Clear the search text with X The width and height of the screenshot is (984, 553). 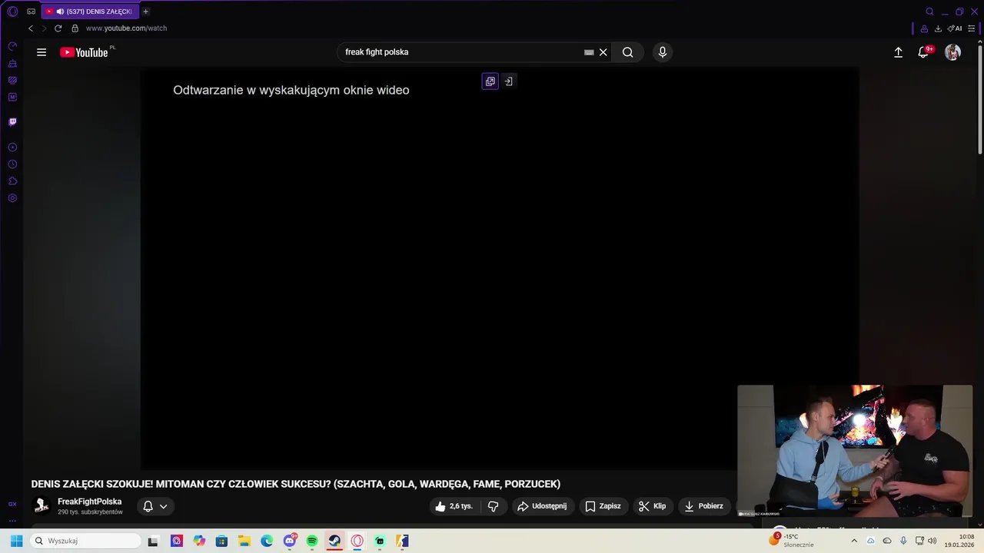(x=603, y=52)
